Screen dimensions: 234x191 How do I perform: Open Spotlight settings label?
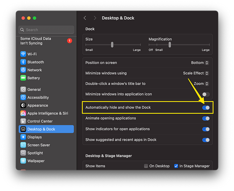(x=35, y=153)
